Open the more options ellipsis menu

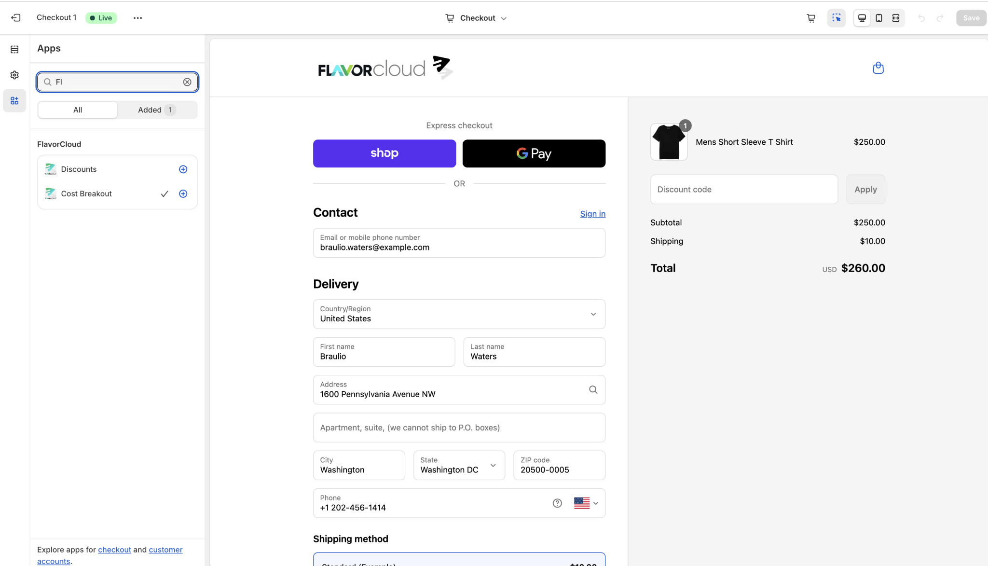[137, 18]
